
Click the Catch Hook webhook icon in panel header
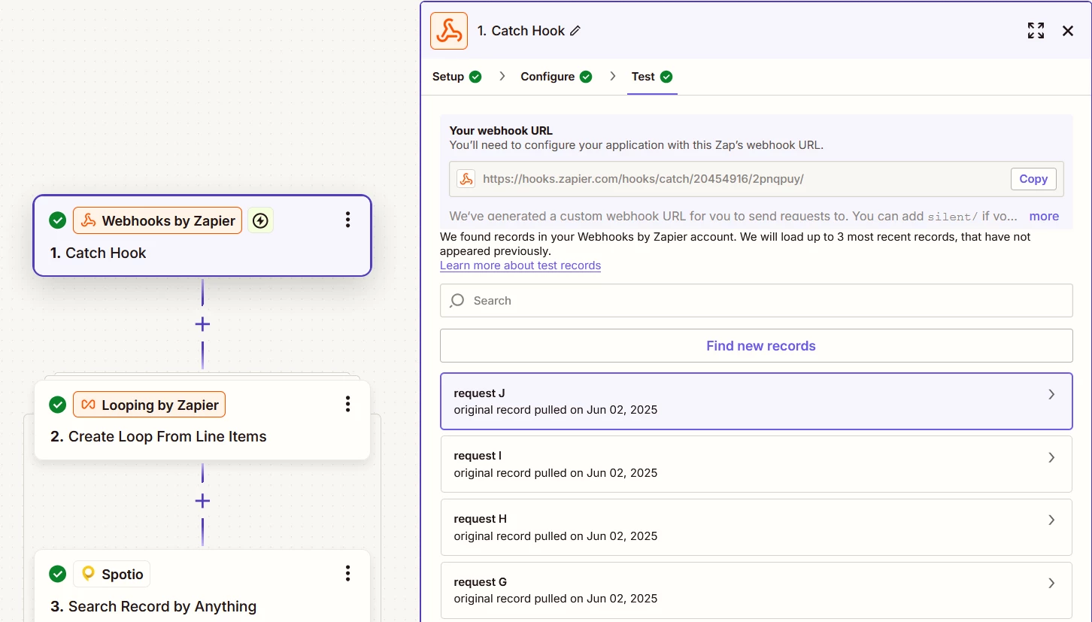(x=449, y=31)
